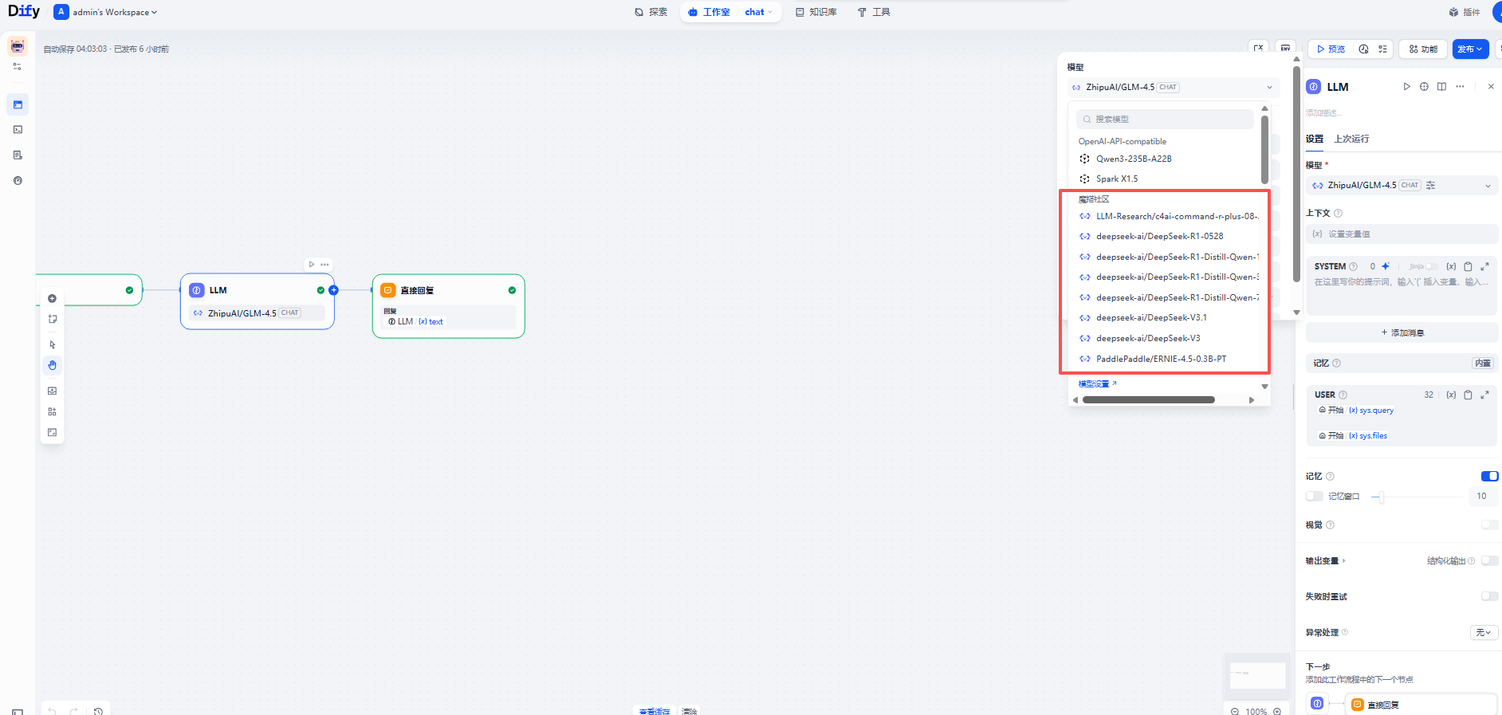The height and width of the screenshot is (715, 1502).
Task: Click the export image icon in canvas toolbar
Action: (53, 391)
